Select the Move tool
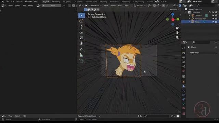The width and height of the screenshot is (219, 123). click(x=81, y=27)
